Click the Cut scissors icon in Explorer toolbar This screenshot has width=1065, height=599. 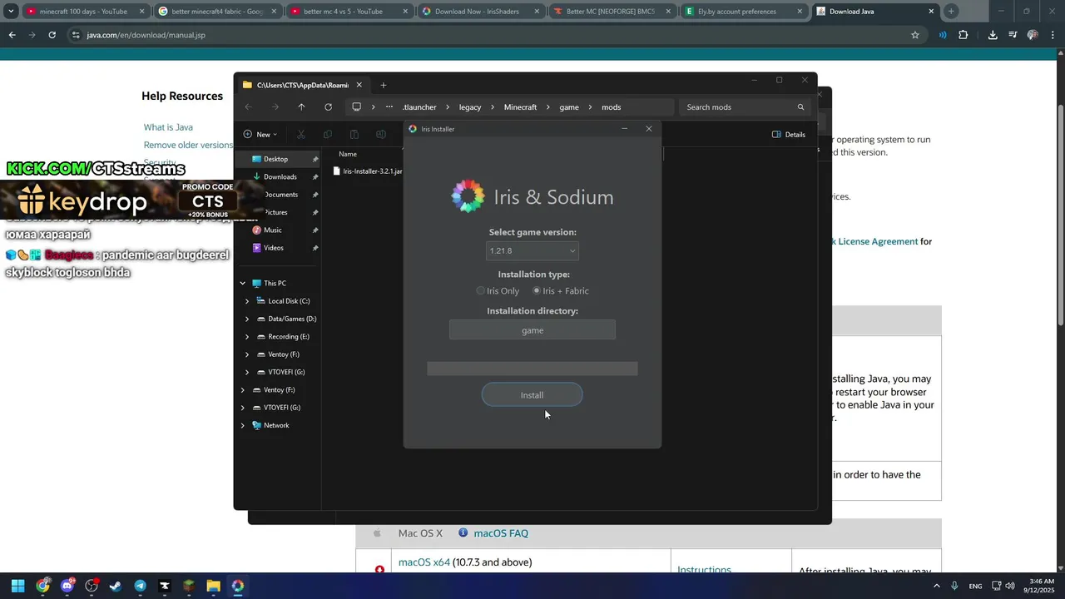(x=301, y=134)
